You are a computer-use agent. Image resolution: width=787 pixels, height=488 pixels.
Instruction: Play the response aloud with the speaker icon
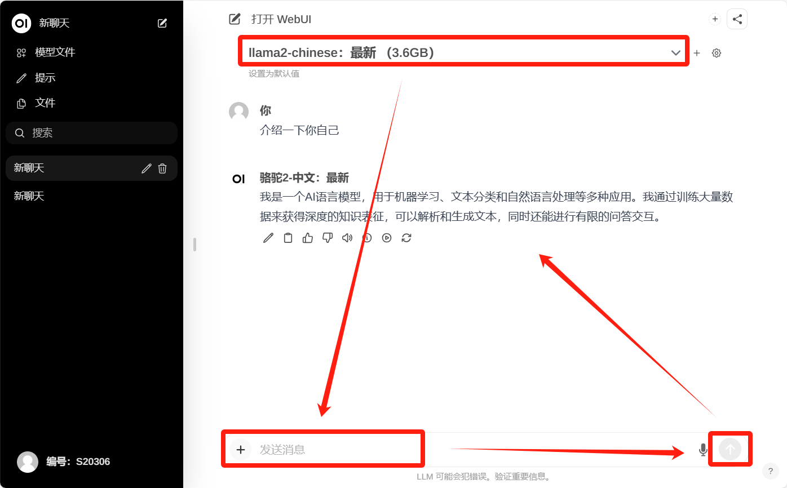[347, 238]
